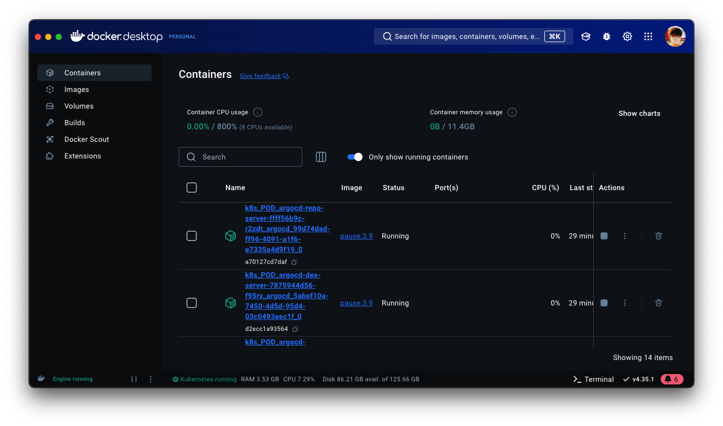Screen dimensions: 723x426
Task: Select the argocd-repo-server container checkbox
Action: [192, 236]
